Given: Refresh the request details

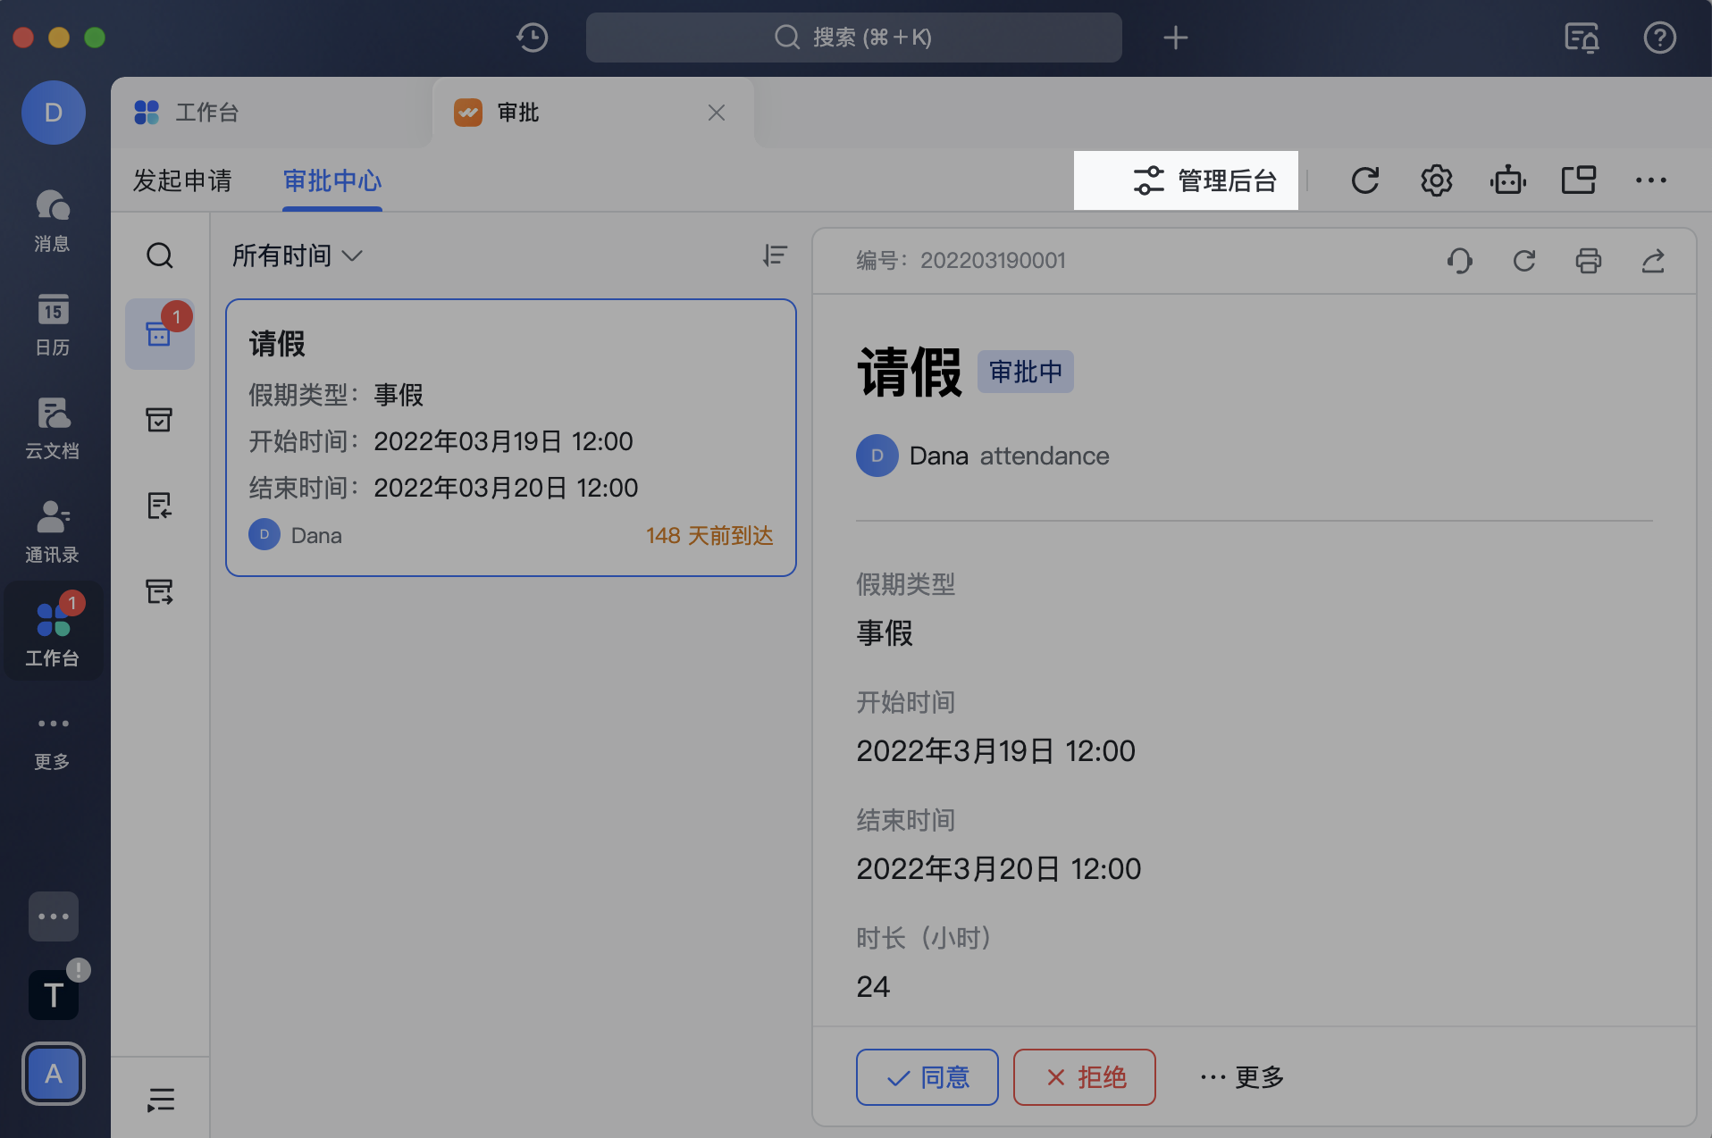Looking at the screenshot, I should pos(1524,261).
